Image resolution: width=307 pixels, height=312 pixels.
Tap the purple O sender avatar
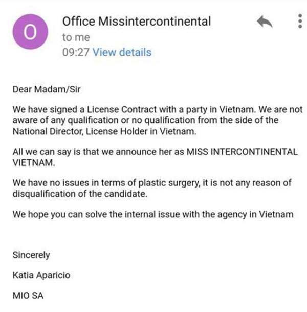coord(30,32)
